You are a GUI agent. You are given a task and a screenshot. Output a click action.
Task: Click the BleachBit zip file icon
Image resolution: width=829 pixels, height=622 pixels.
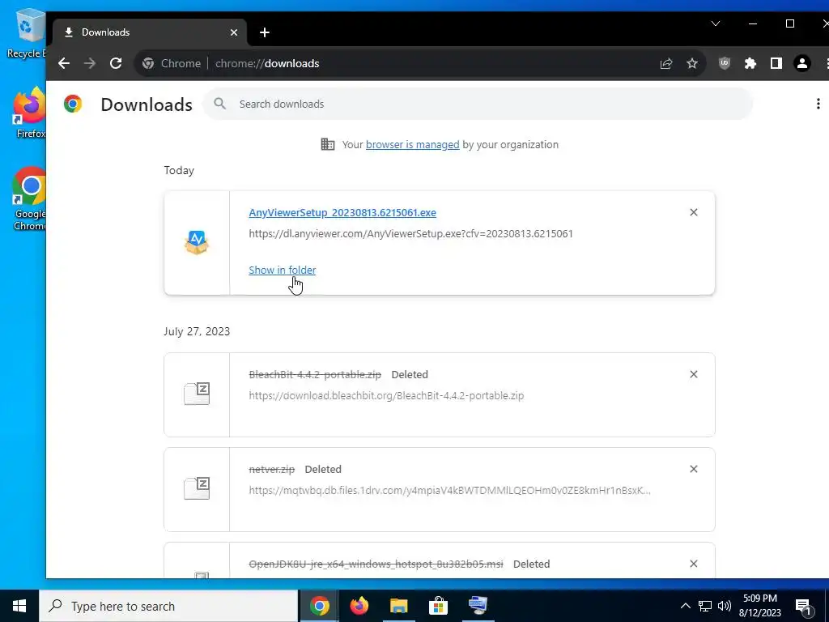[x=197, y=394]
